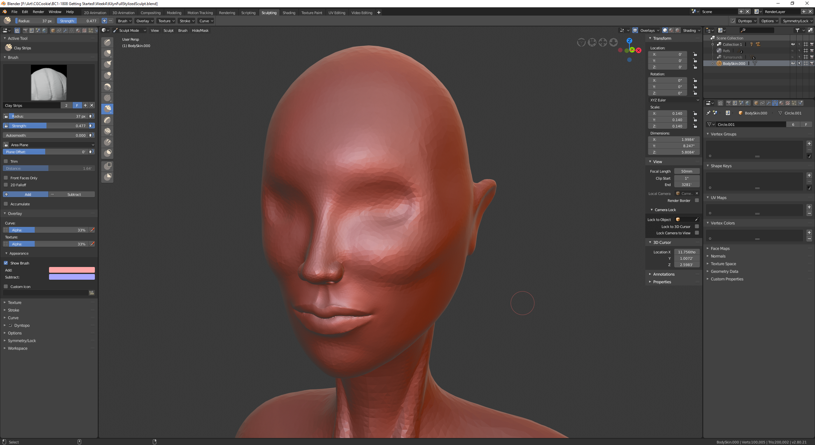Expand the Symmetry/Lock panel in sidebar
The width and height of the screenshot is (815, 445).
tap(22, 341)
